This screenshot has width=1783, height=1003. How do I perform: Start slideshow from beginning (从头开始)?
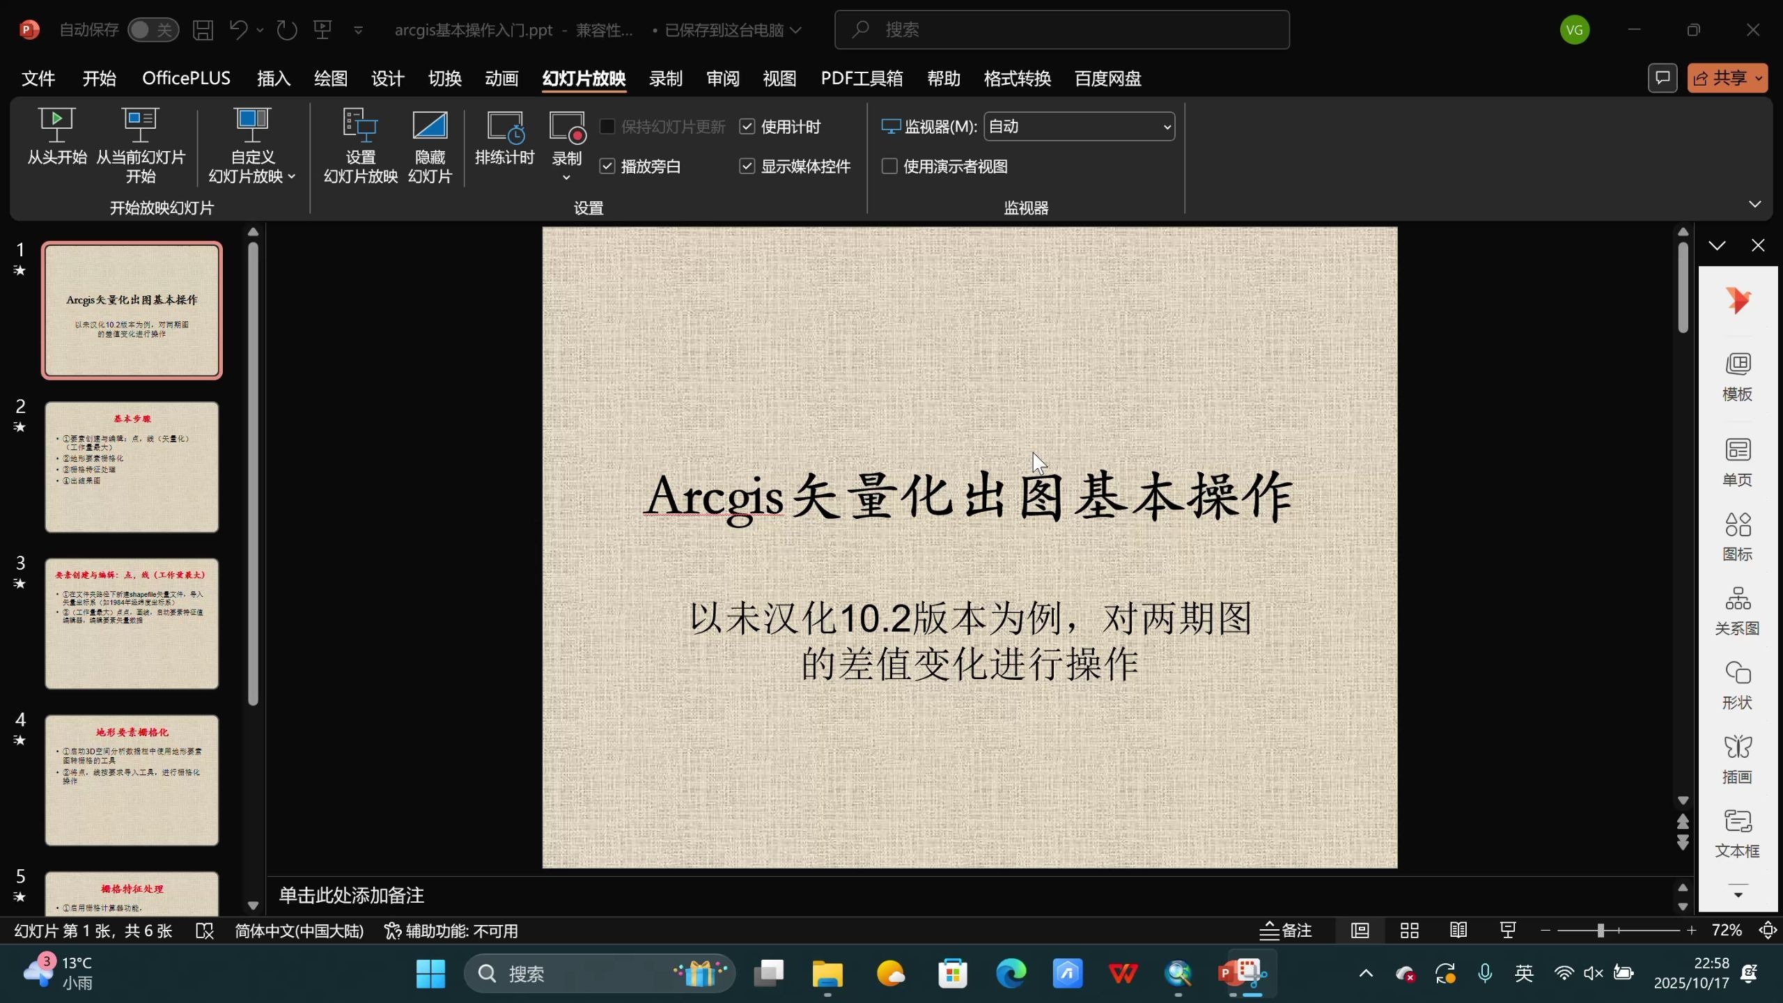coord(56,143)
